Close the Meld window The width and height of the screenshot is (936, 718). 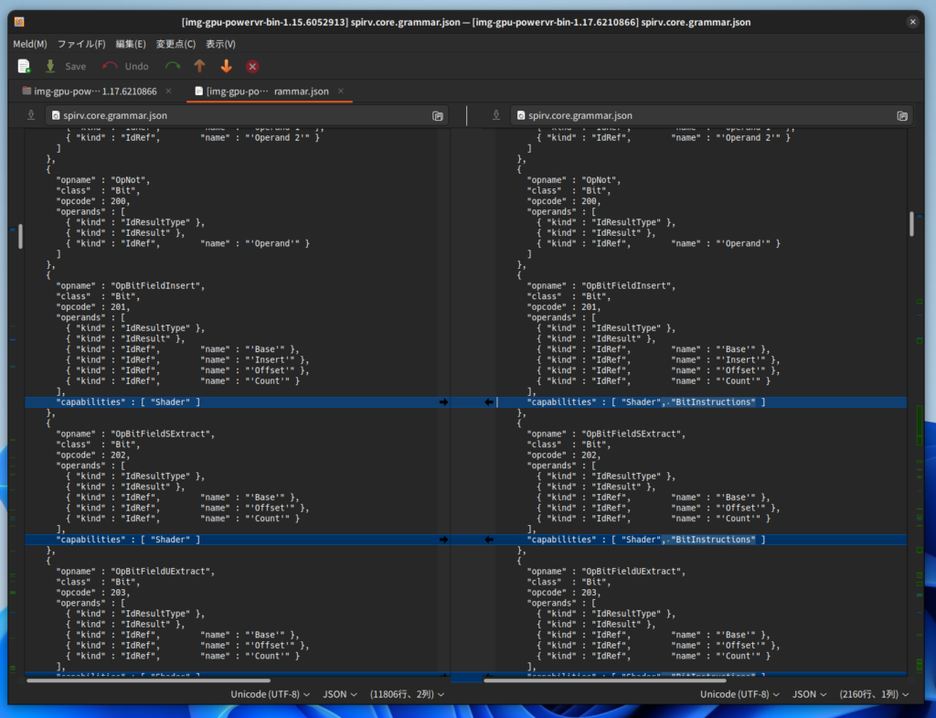pyautogui.click(x=913, y=22)
